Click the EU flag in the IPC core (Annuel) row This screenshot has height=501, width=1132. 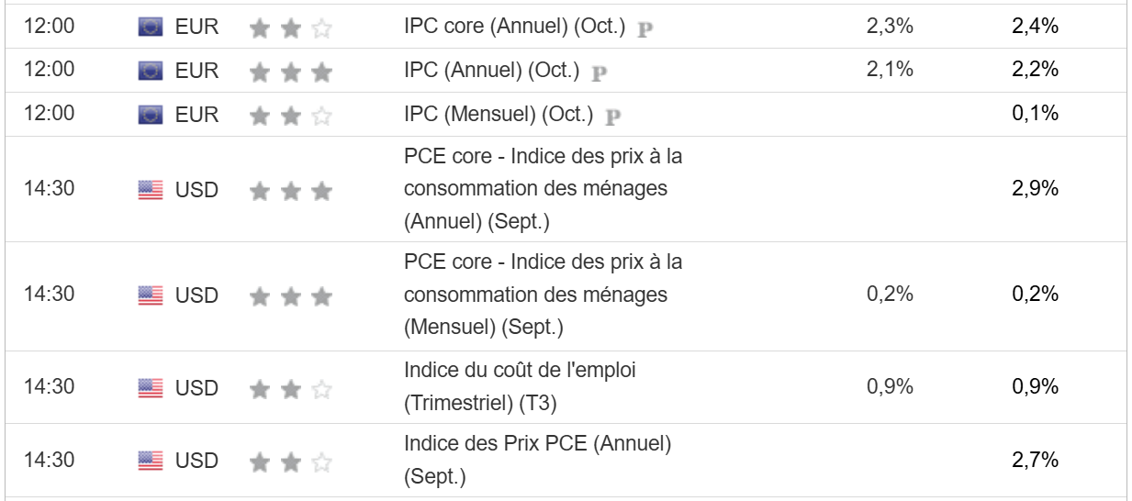click(x=151, y=27)
